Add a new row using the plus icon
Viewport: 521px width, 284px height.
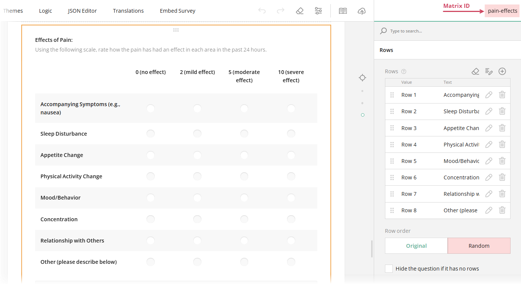pos(502,71)
